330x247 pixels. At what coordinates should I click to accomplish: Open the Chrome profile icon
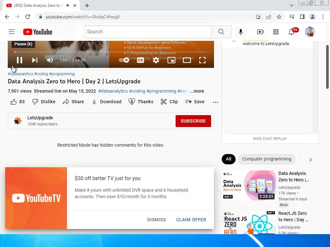point(313,17)
